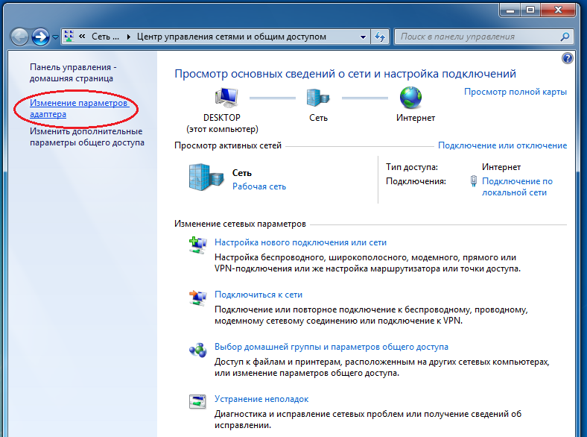Open 'Подключение по локальной сети' link

pyautogui.click(x=517, y=186)
